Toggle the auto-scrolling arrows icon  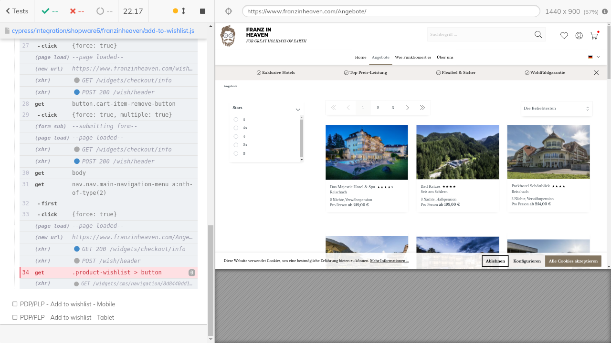(183, 11)
